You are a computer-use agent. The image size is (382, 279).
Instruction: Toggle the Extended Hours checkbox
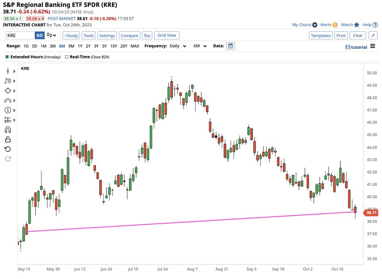coord(7,57)
